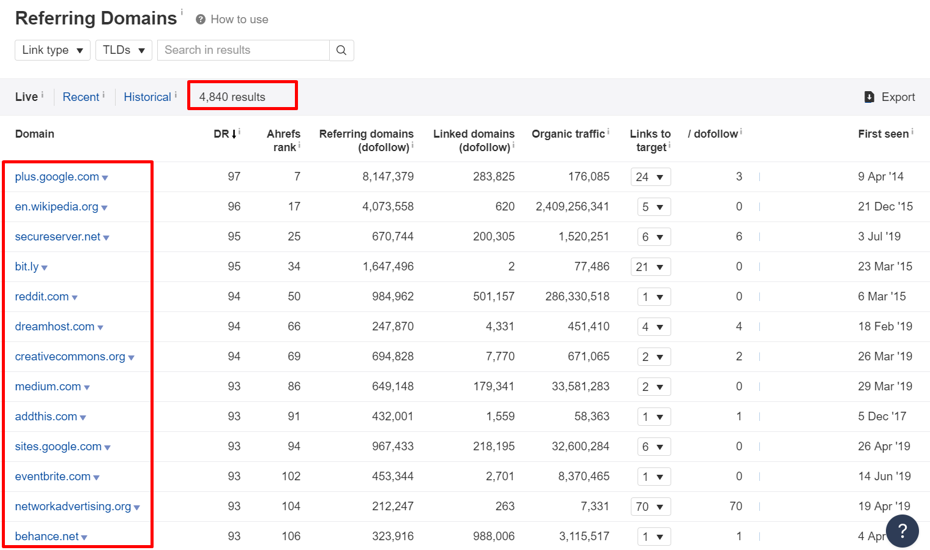
Task: Open bit.ly domain link
Action: 27,267
